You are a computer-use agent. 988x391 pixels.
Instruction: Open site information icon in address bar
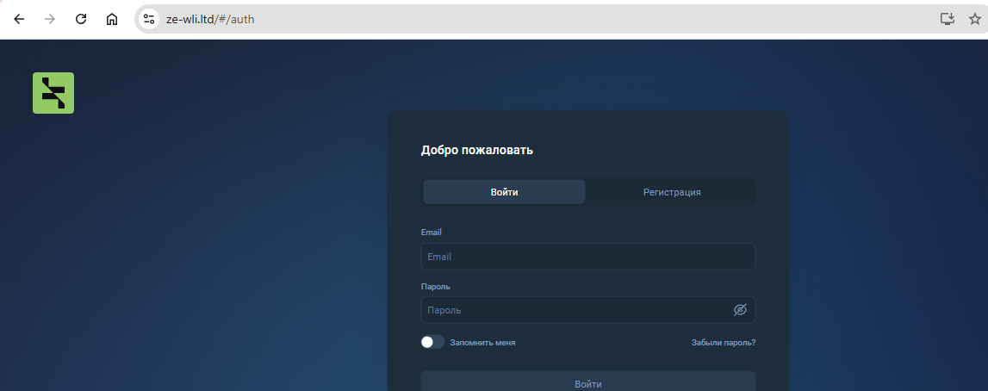149,19
